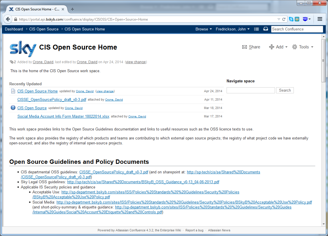Open the Firefox hamburger menu
Image resolution: width=328 pixels, height=236 pixels.
[320, 19]
